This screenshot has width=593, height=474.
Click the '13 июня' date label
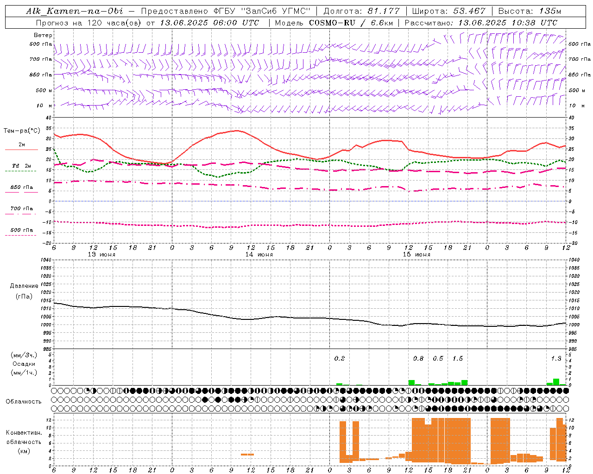(101, 255)
